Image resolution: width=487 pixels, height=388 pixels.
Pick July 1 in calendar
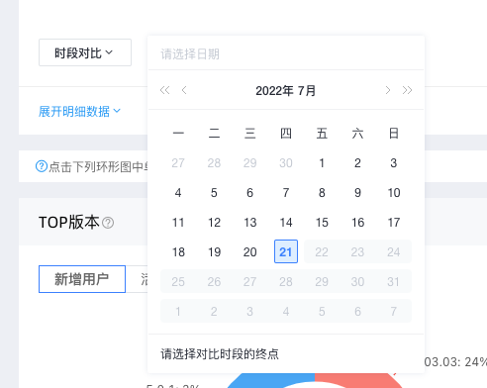pyautogui.click(x=322, y=163)
